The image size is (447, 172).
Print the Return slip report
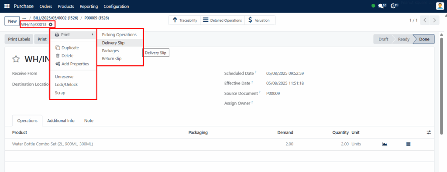coord(120,59)
